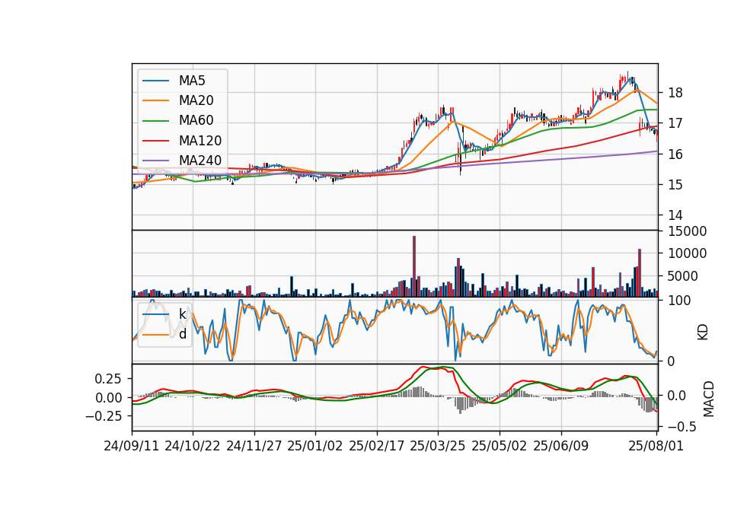Click the price axis value 17
Viewport: 731px width, 525px height.
[x=675, y=123]
